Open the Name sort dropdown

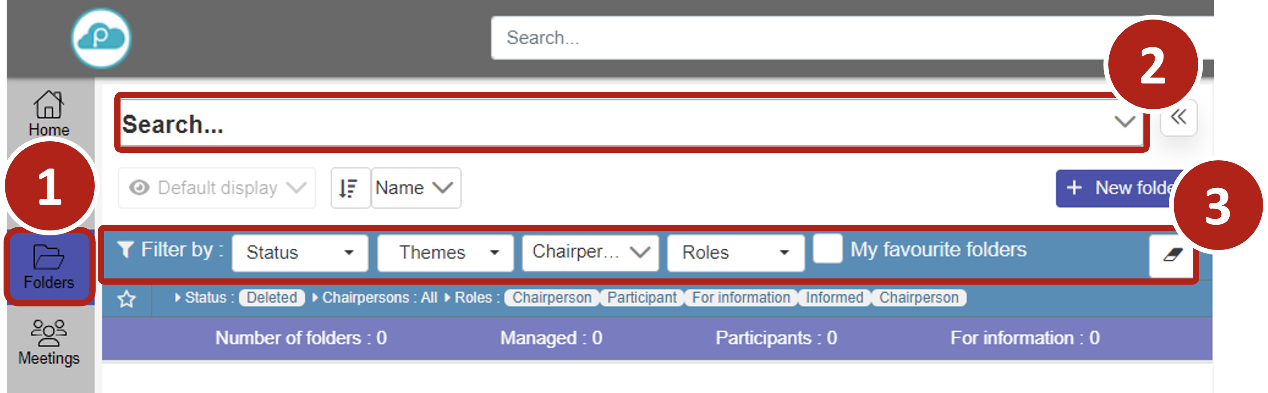[415, 188]
